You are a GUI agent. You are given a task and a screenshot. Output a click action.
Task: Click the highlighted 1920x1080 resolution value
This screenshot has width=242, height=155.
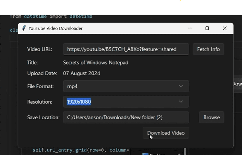coord(79,102)
